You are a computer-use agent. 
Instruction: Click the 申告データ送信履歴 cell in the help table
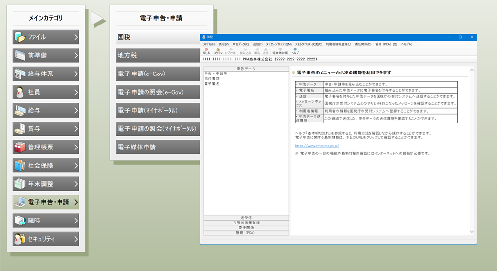click(x=309, y=119)
